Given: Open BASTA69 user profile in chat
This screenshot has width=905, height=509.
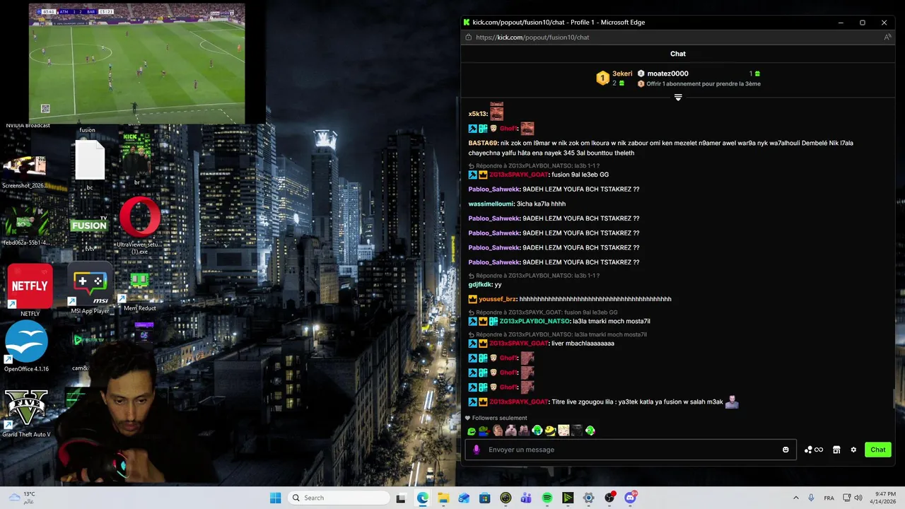Looking at the screenshot, I should pos(483,143).
